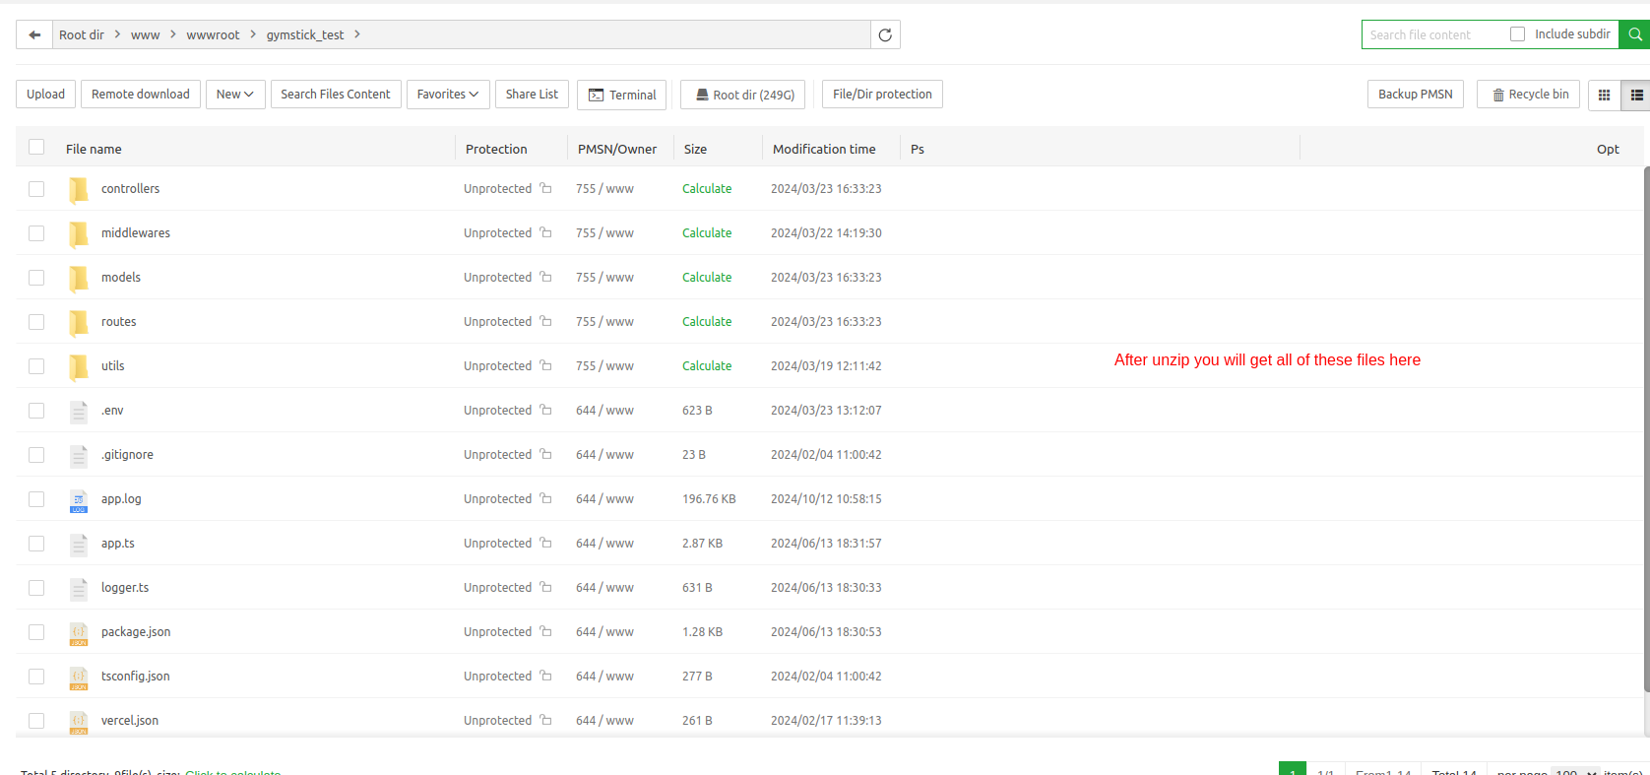
Task: Sort by the Modification time column
Action: tap(823, 149)
